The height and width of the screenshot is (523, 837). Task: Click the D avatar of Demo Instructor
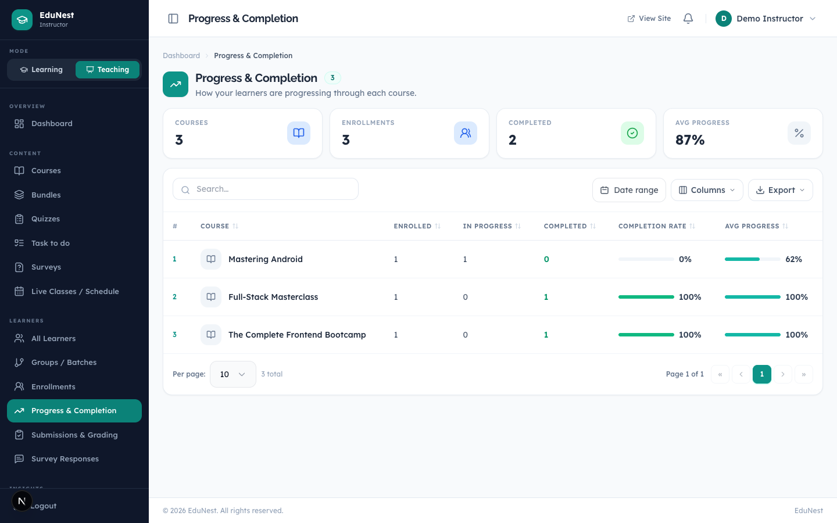click(724, 19)
